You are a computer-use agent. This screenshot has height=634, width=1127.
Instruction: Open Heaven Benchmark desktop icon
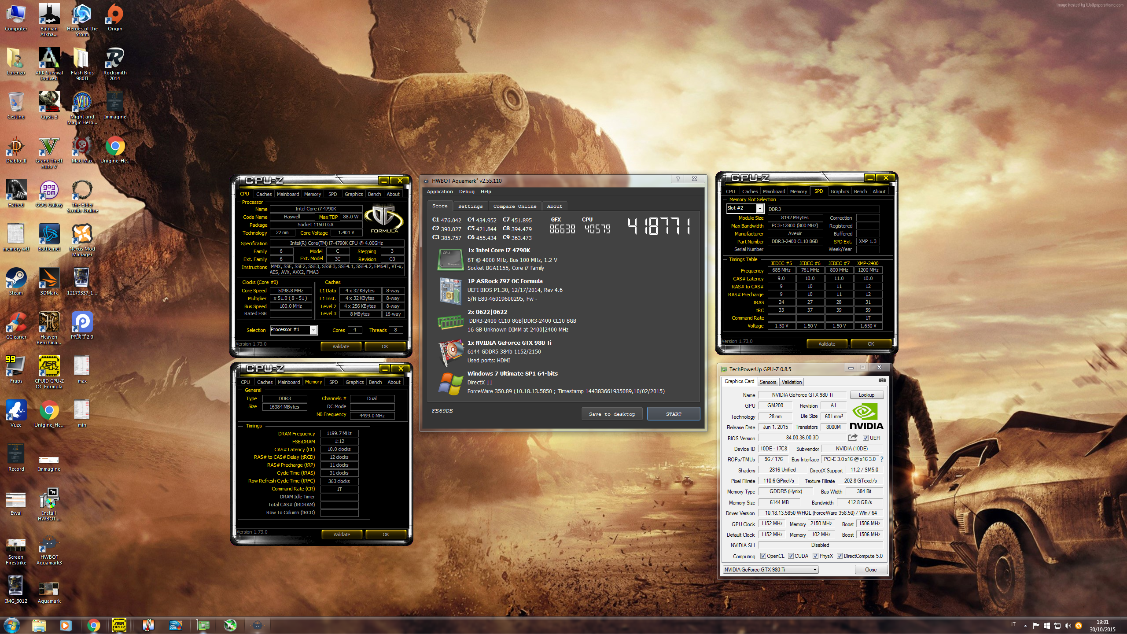click(49, 328)
